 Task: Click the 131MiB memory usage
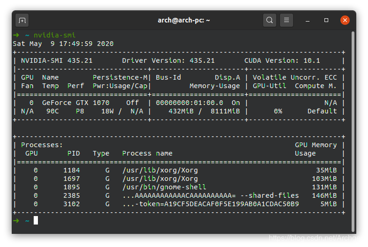coord(324,187)
